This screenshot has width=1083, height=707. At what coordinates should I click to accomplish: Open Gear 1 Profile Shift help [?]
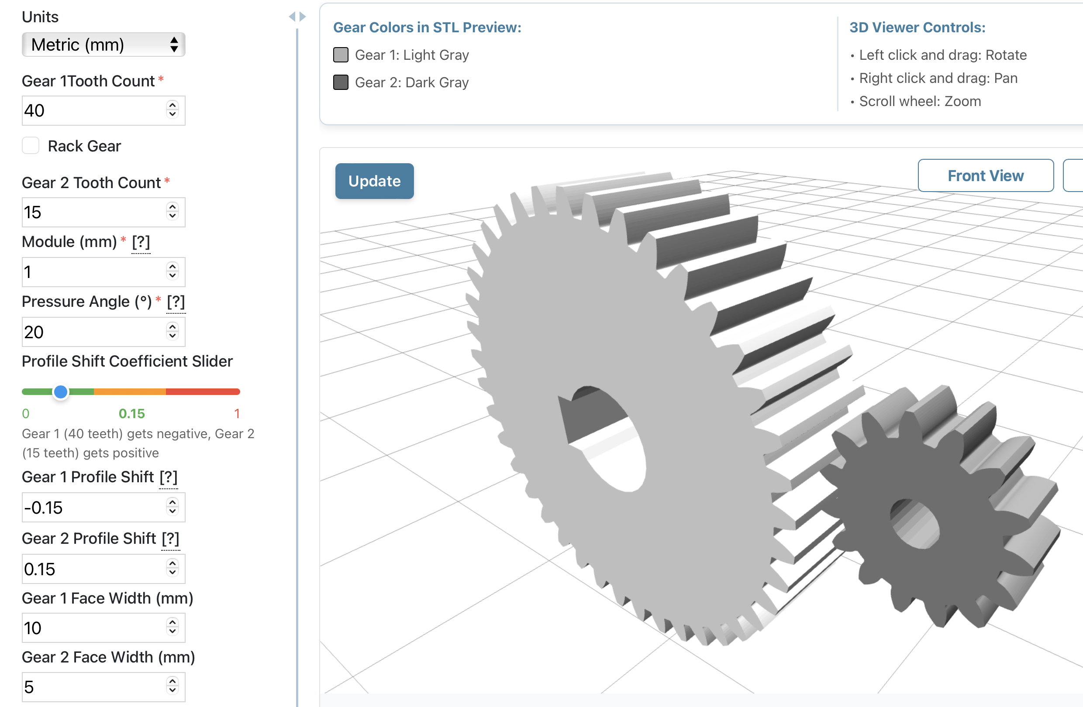click(x=169, y=477)
